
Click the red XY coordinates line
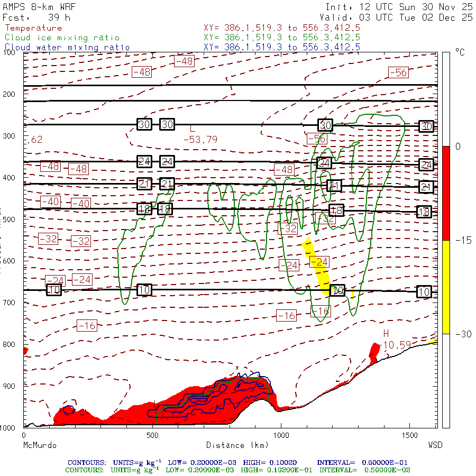click(x=282, y=28)
